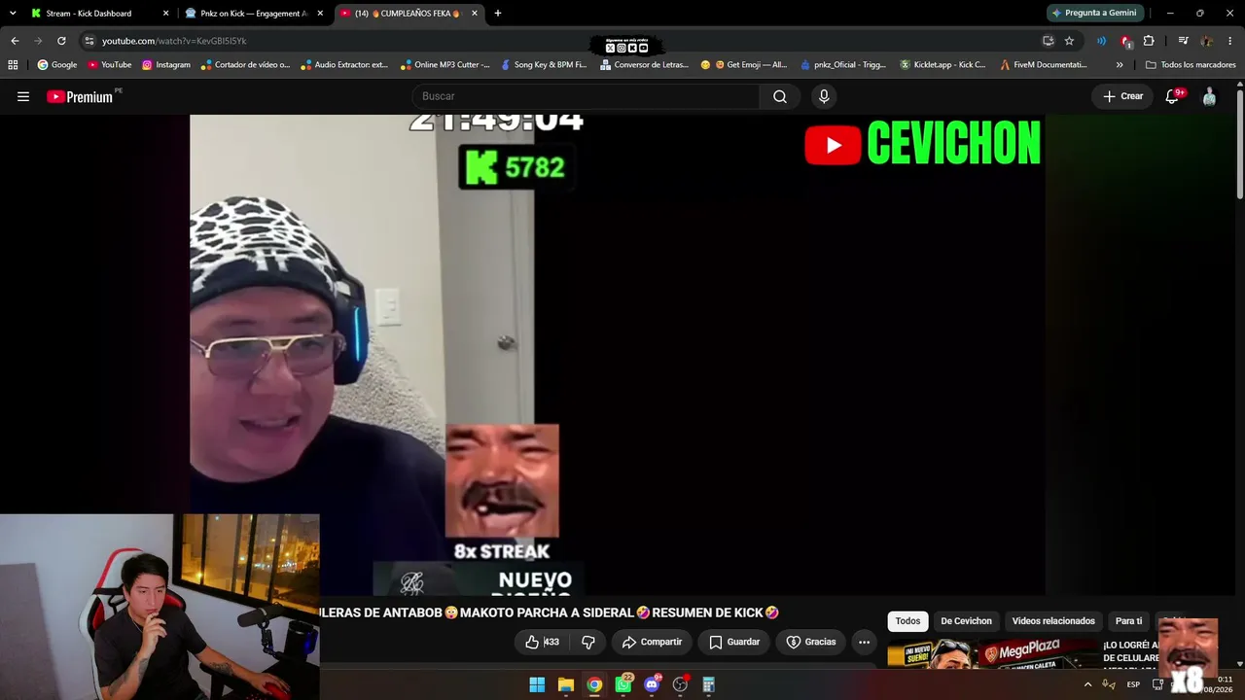
Task: Open Online MP3 Cutter bookmark
Action: pos(445,65)
